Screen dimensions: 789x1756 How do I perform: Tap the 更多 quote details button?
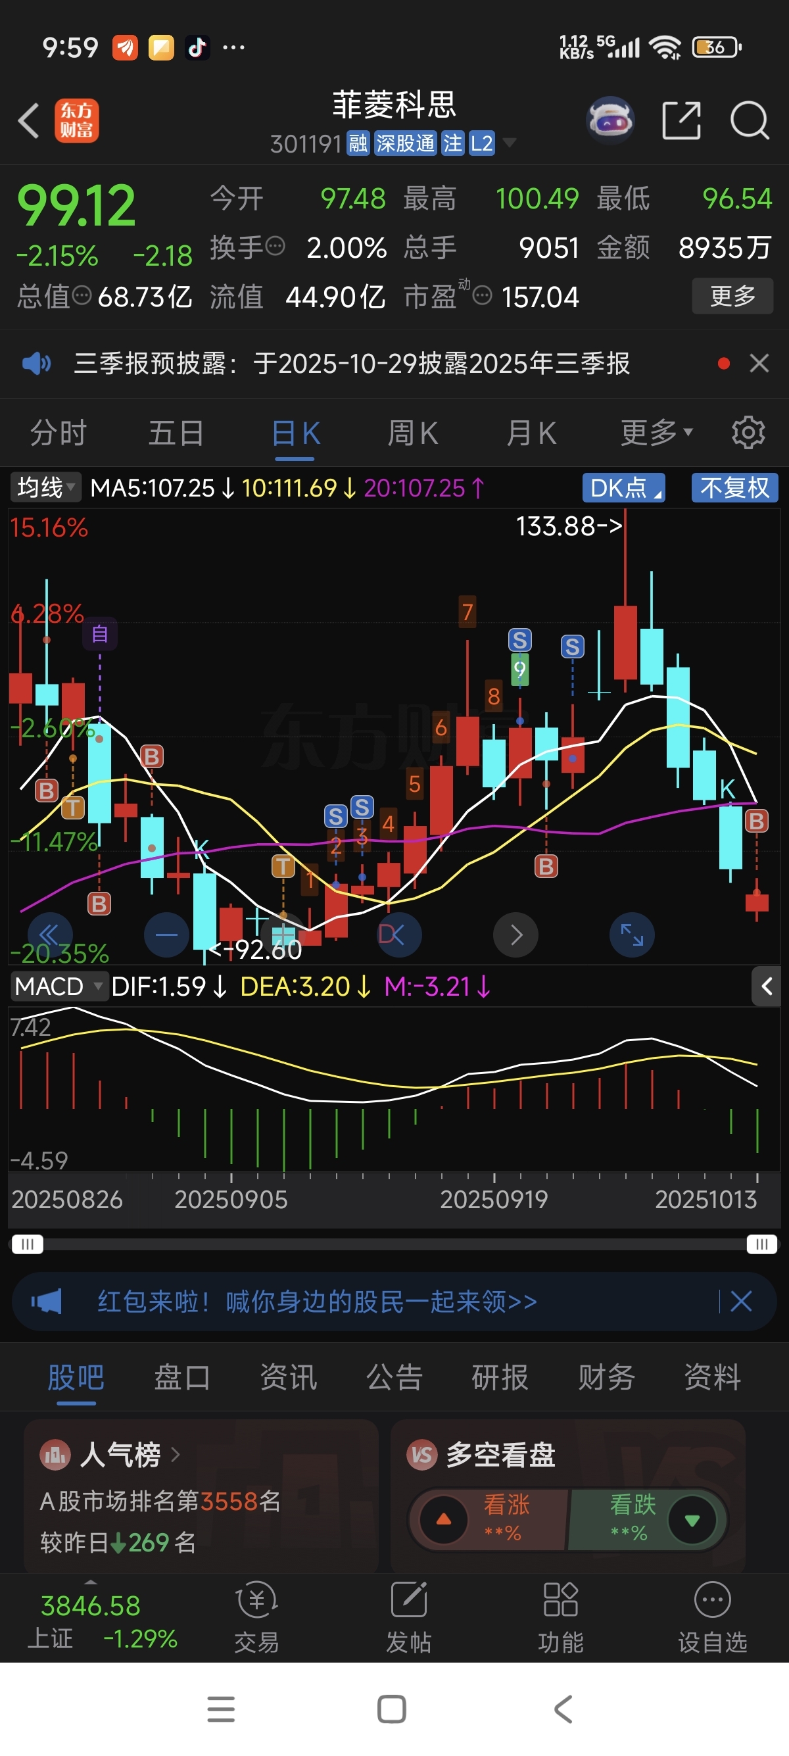coord(732,296)
